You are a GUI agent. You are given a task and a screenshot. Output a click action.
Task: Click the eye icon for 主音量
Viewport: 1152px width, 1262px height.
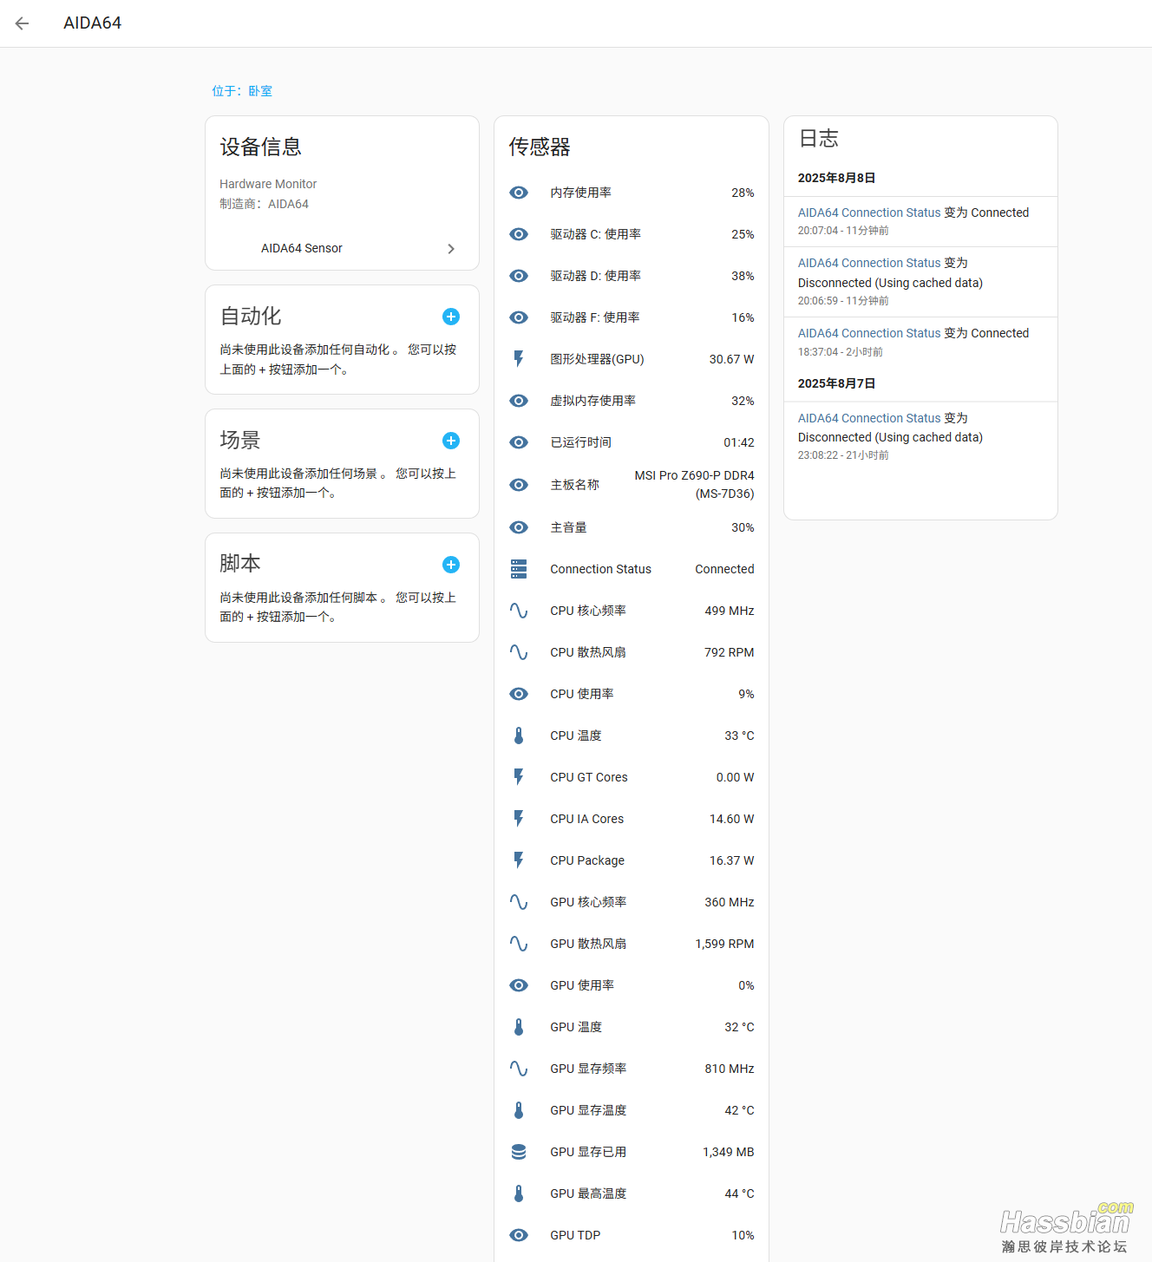coord(519,527)
